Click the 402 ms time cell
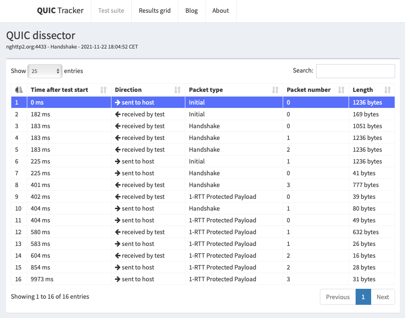Viewport: 405px width, 318px height. pos(69,196)
